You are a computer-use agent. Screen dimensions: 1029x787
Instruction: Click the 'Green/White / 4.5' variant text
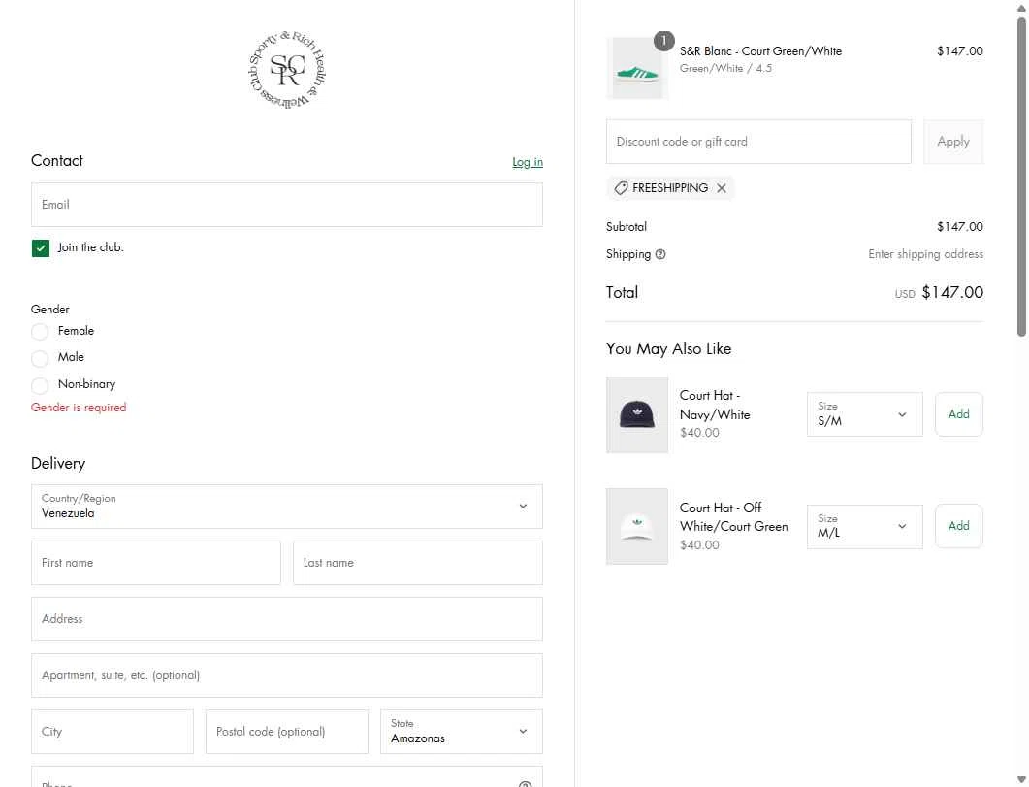[725, 68]
